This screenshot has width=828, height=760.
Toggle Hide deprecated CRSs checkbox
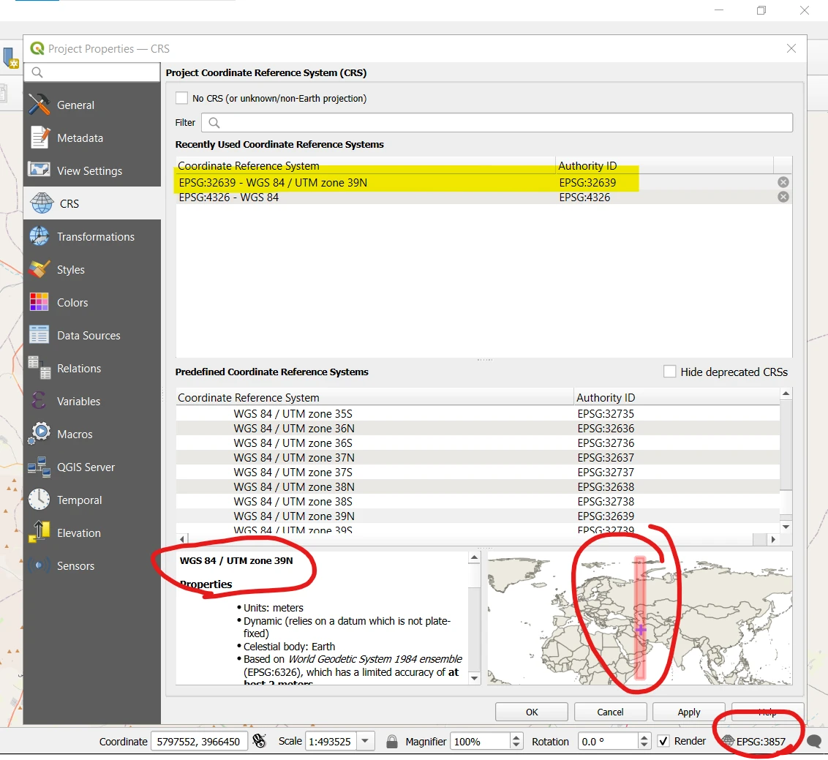tap(669, 372)
